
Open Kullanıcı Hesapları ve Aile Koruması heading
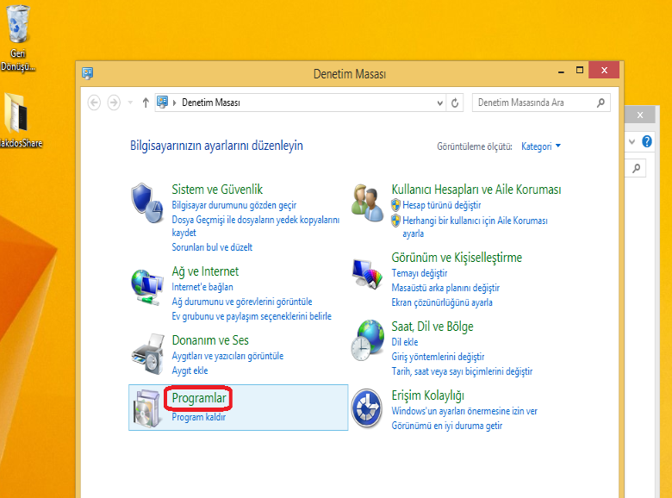476,190
